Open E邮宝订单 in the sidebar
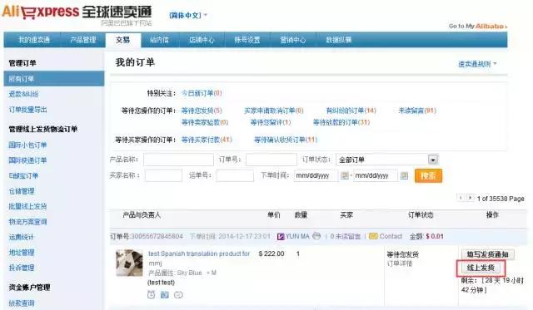 click(23, 175)
